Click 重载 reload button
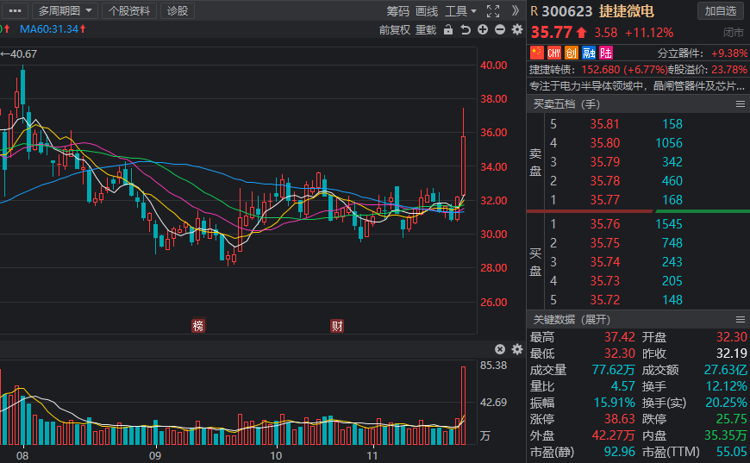Screen dimensions: 750x463 426,30
